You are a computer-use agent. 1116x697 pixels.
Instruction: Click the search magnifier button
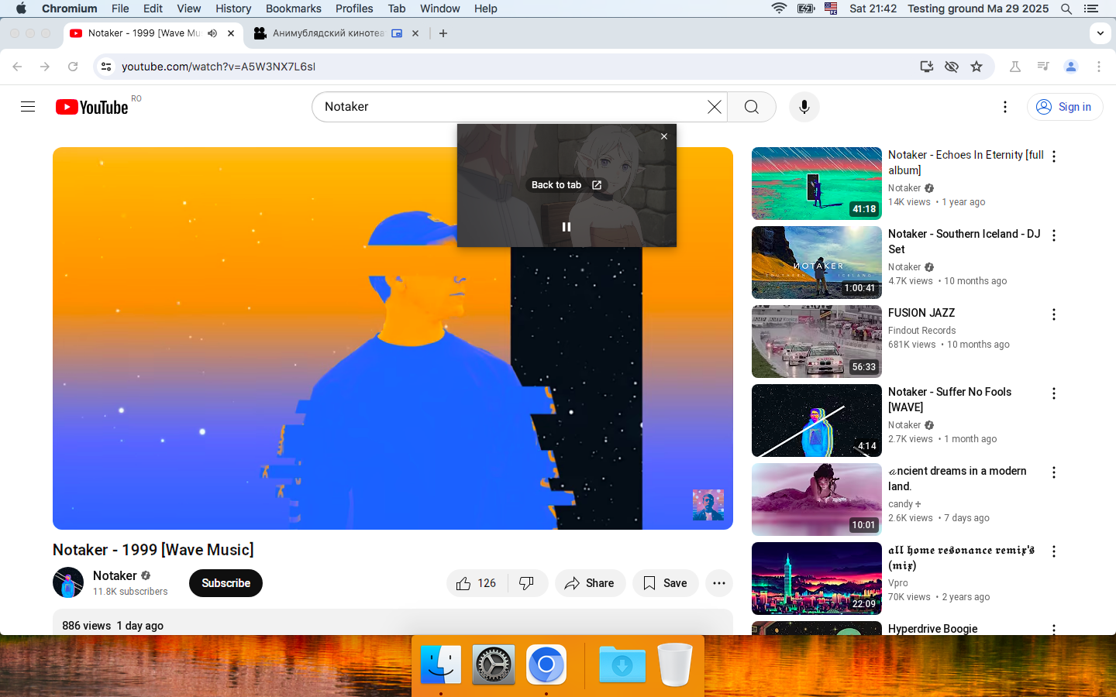click(x=751, y=107)
